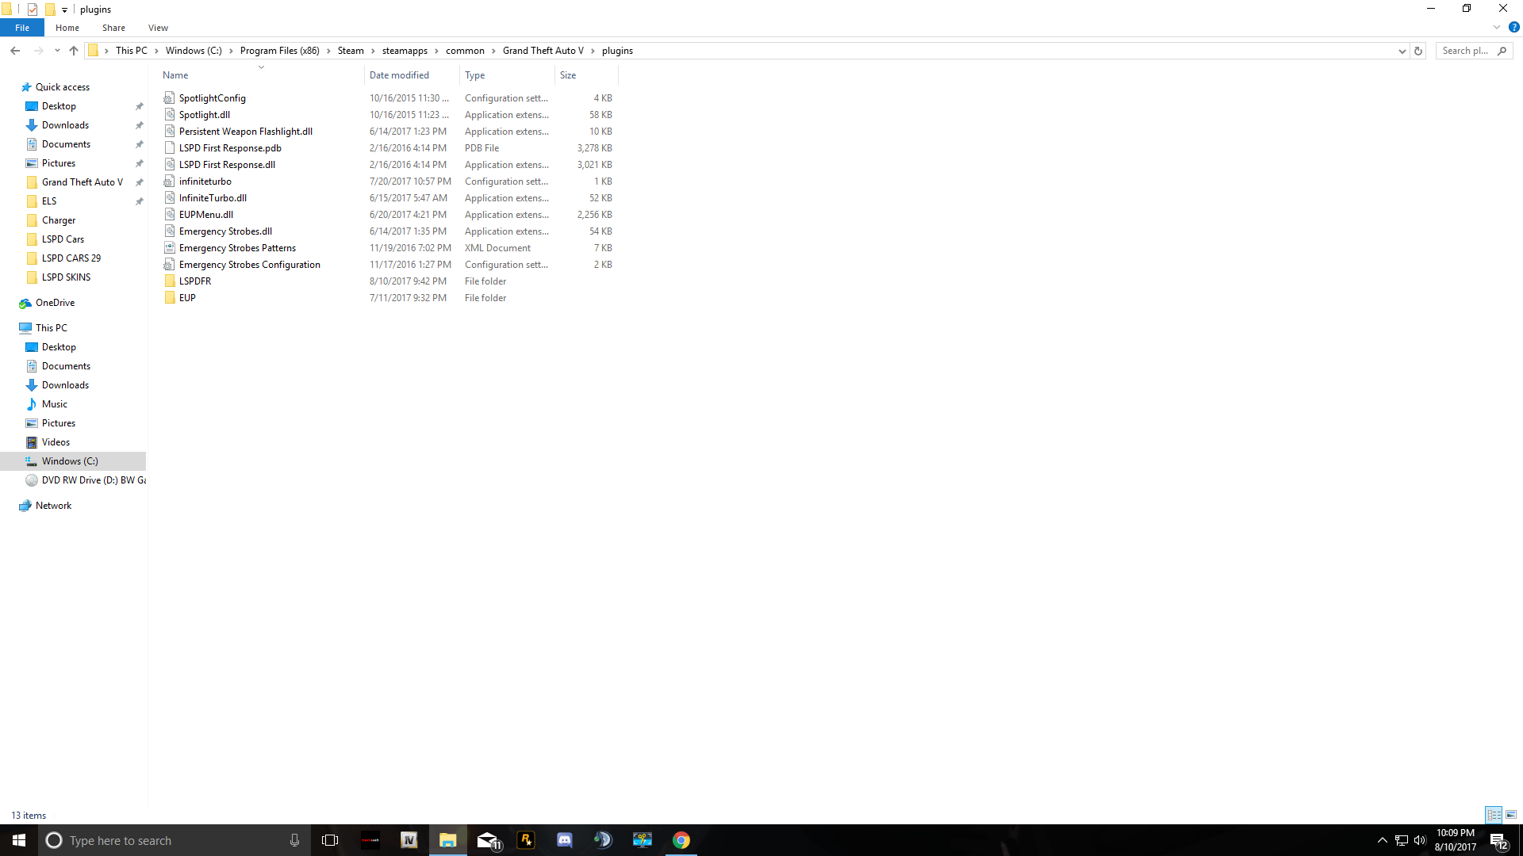The width and height of the screenshot is (1523, 856).
Task: Click the Refresh button beside address bar
Action: point(1418,51)
